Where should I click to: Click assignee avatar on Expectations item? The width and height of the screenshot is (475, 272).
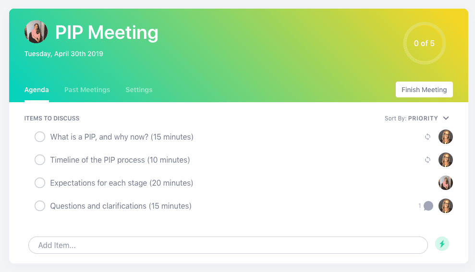tap(446, 183)
